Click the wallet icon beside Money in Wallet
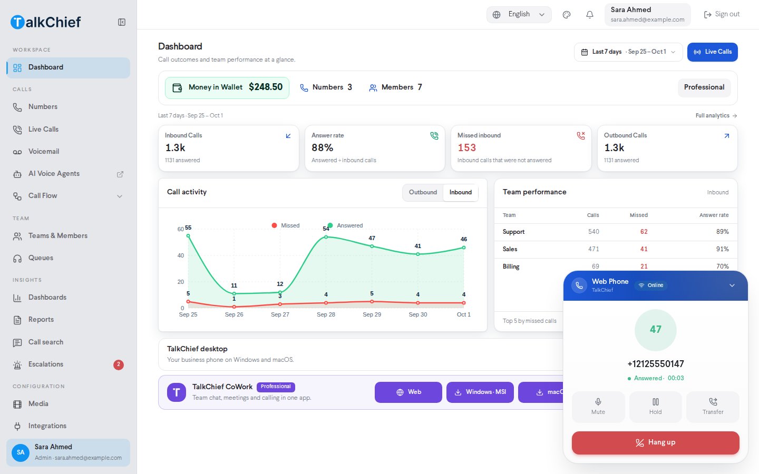The width and height of the screenshot is (759, 474). 178,87
